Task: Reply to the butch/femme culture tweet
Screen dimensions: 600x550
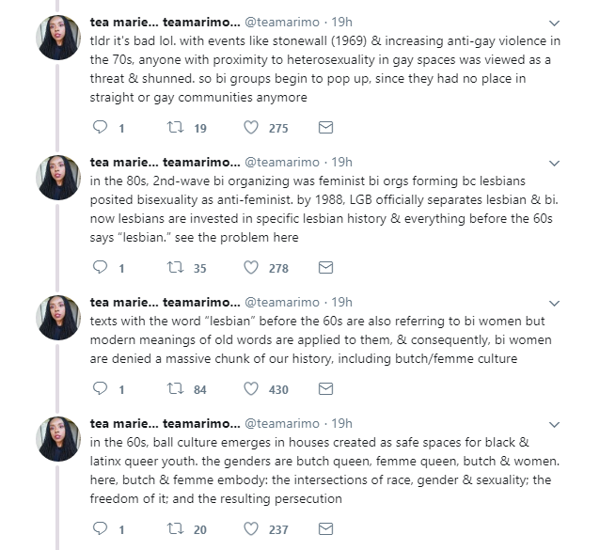Action: point(103,388)
